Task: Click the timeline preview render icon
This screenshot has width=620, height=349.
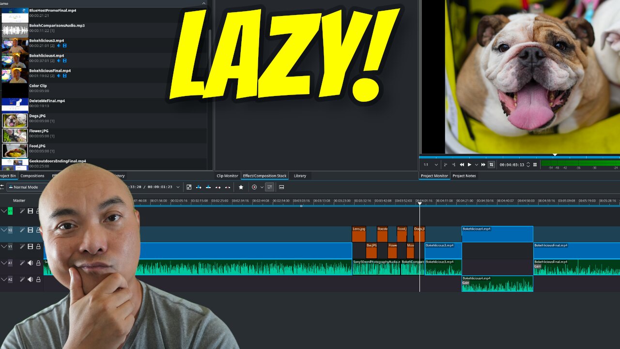Action: [x=254, y=187]
